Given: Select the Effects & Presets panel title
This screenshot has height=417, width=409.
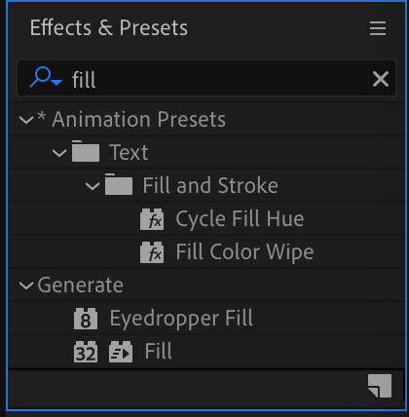Looking at the screenshot, I should [x=109, y=27].
